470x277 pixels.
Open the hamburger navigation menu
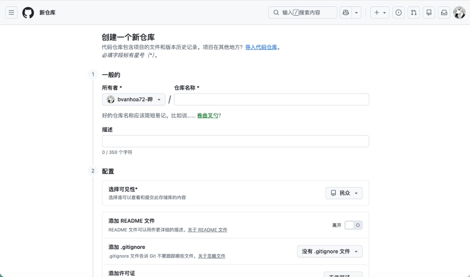(11, 12)
